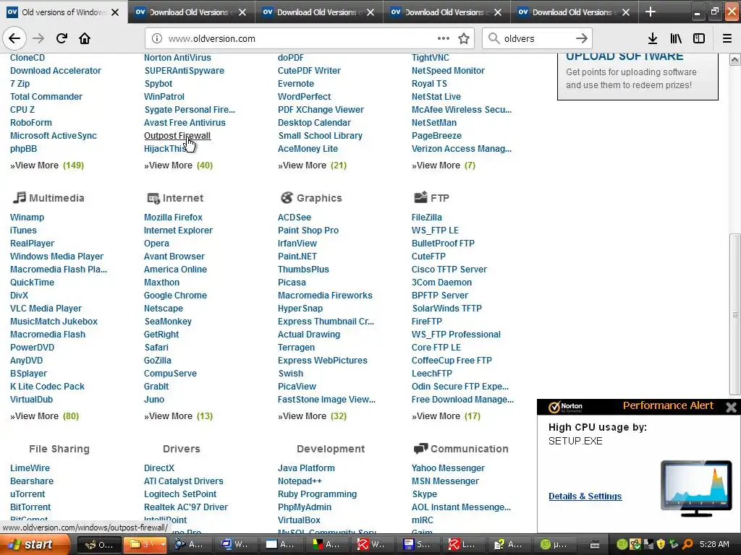The image size is (741, 555).
Task: Open the FileZilla link under FTP
Action: click(427, 217)
